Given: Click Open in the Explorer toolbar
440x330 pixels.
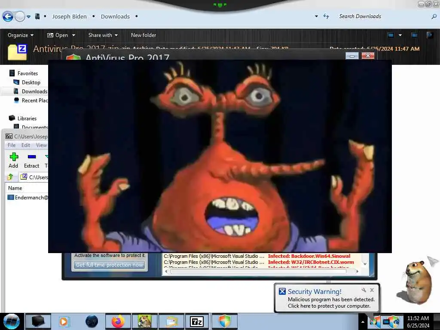Looking at the screenshot, I should [x=58, y=35].
